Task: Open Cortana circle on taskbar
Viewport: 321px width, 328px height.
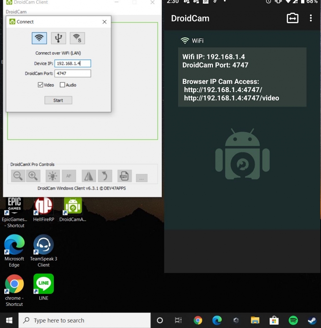Action: (x=160, y=320)
